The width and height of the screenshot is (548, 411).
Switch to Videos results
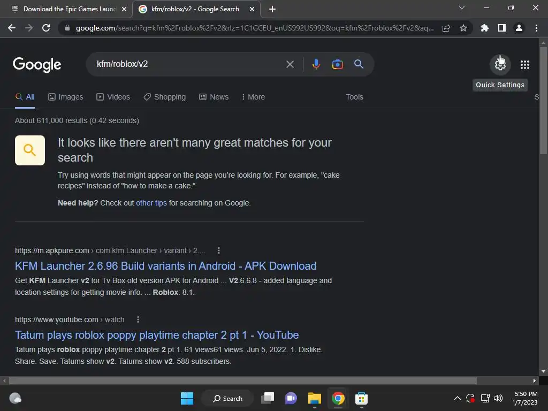point(113,97)
